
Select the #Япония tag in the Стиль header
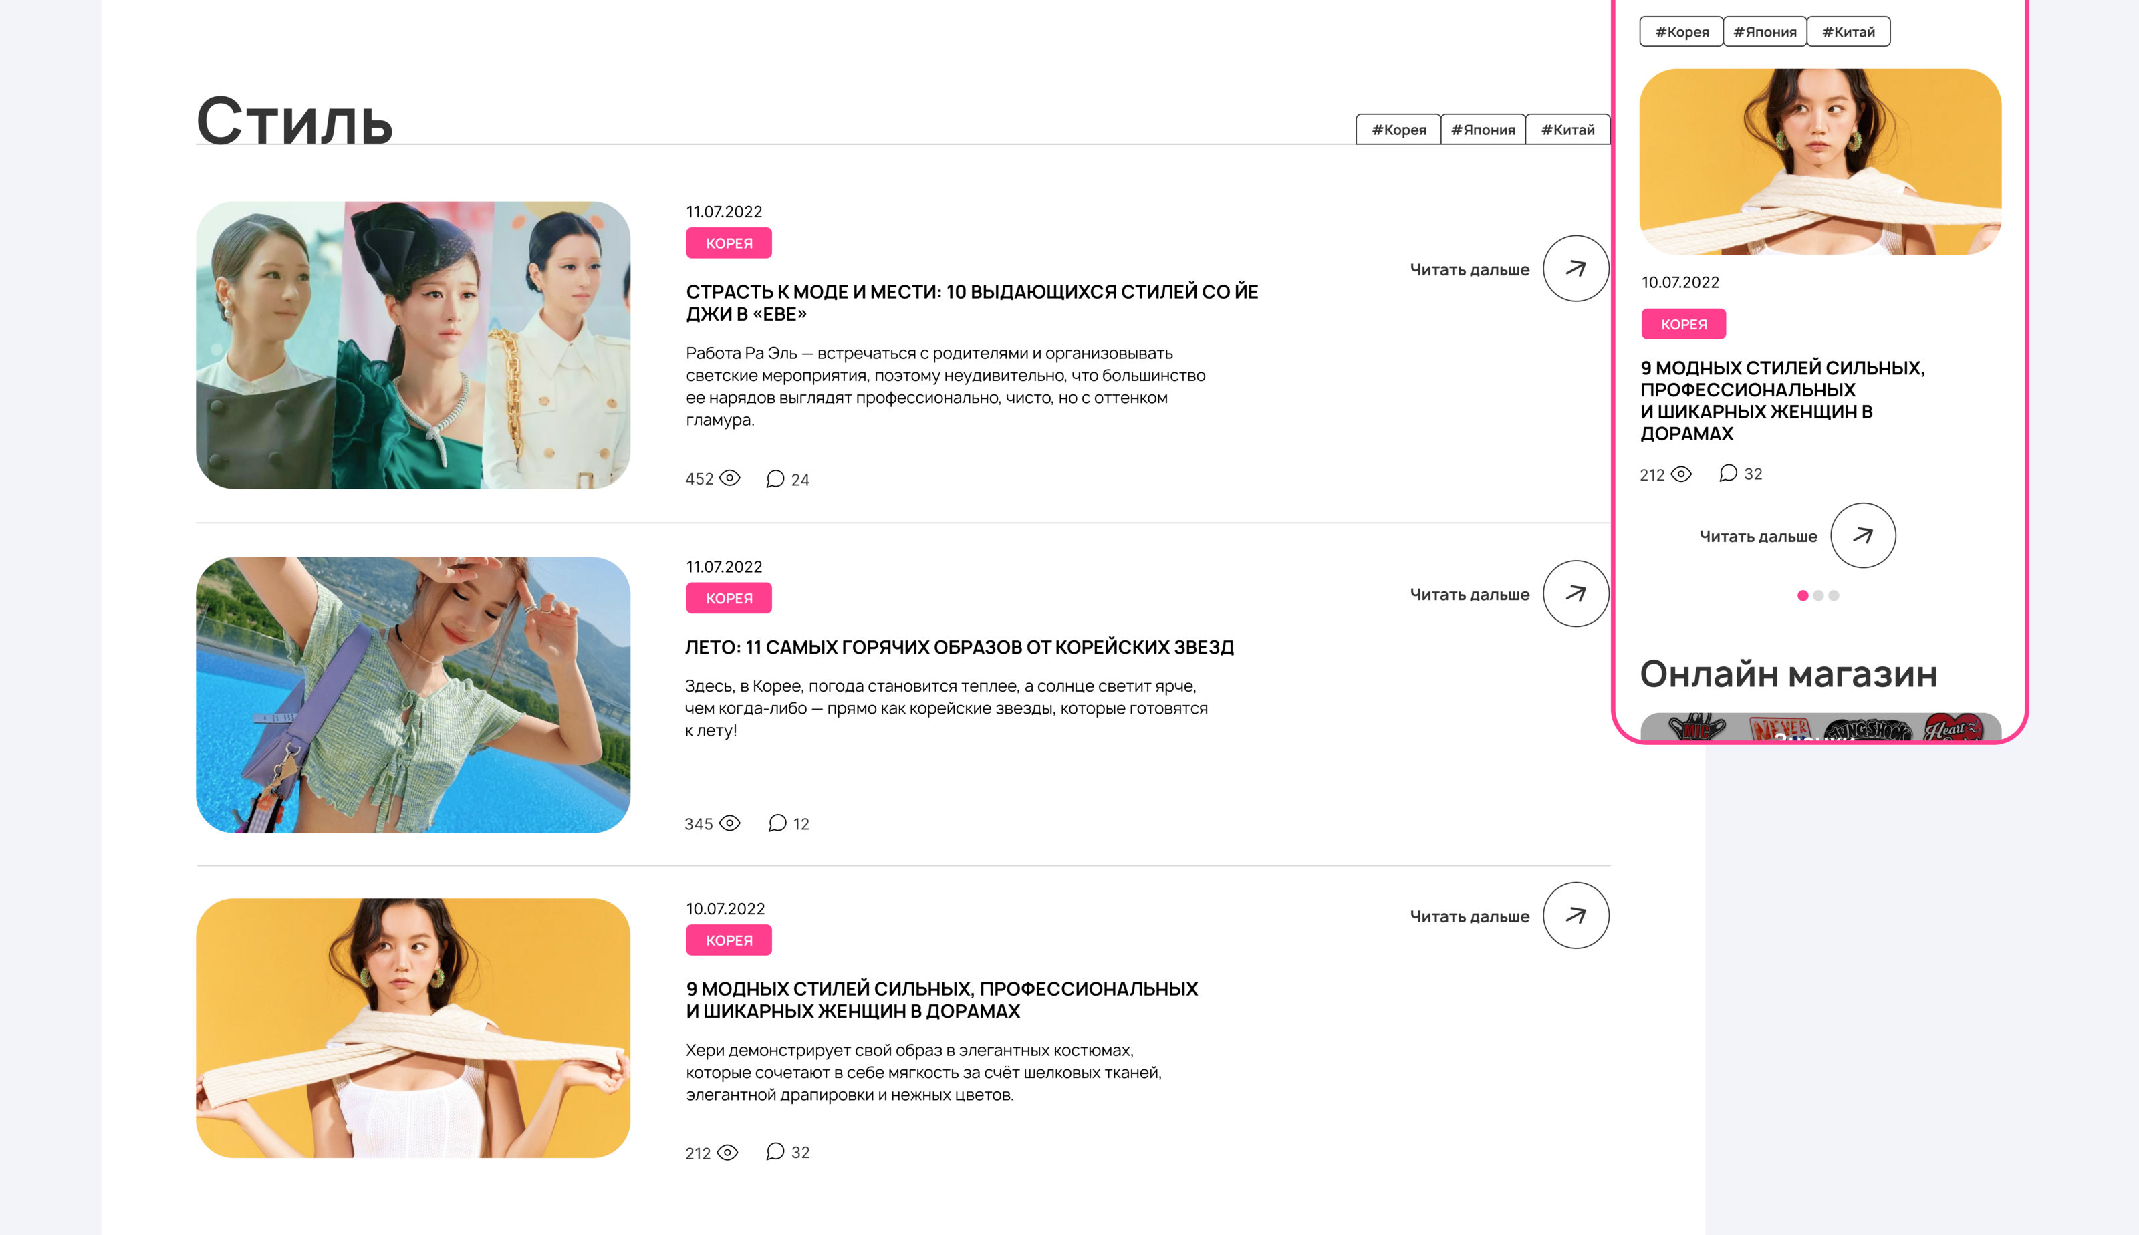coord(1483,130)
